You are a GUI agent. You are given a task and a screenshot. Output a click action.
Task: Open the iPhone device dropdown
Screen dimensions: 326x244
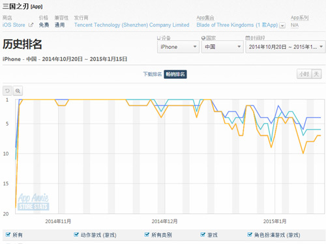[178, 47]
